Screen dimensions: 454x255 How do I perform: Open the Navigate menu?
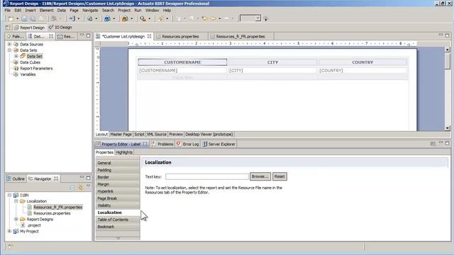tap(90, 10)
